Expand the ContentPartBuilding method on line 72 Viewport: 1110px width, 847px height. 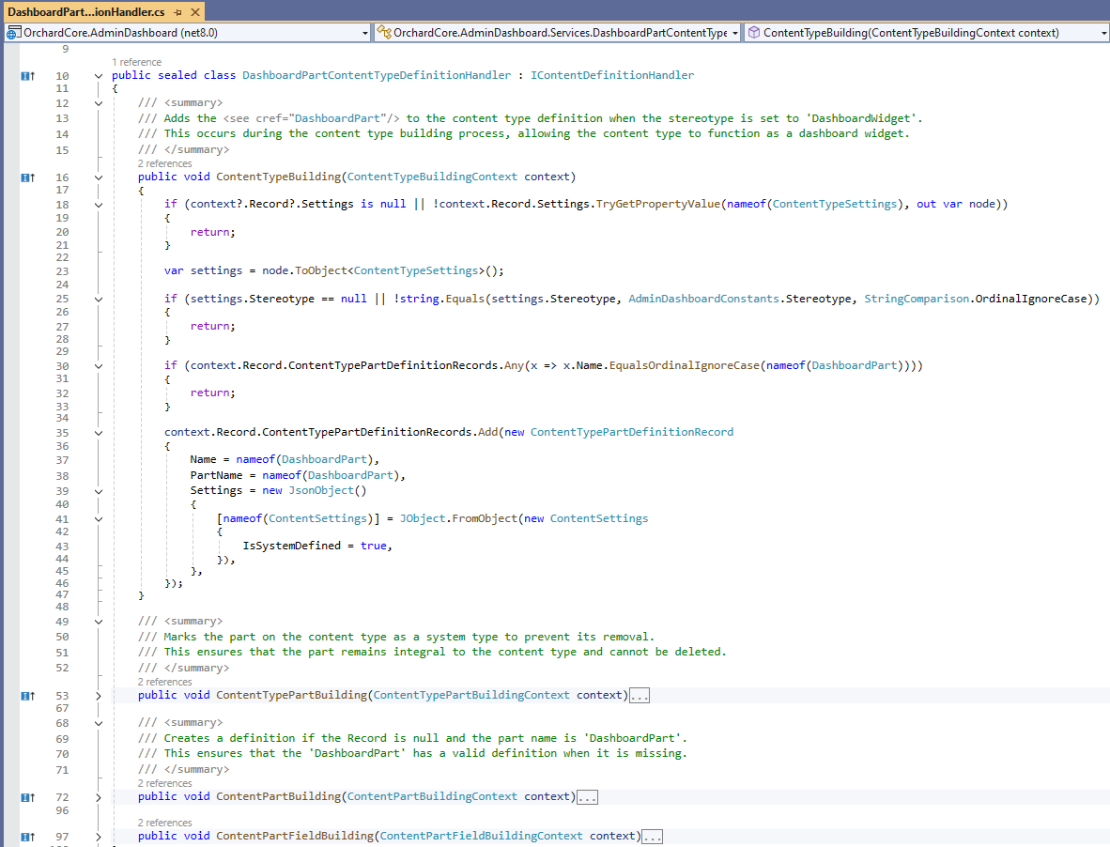point(99,797)
